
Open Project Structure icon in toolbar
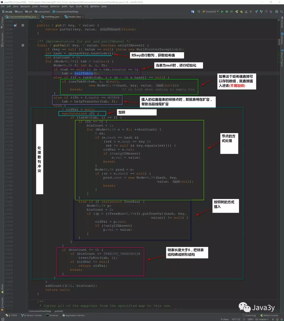pyautogui.click(x=277, y=12)
